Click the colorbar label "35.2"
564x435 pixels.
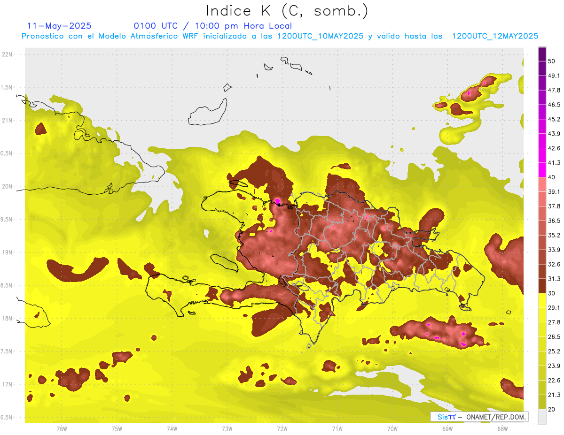554,236
